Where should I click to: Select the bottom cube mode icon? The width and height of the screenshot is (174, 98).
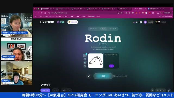coord(85,66)
